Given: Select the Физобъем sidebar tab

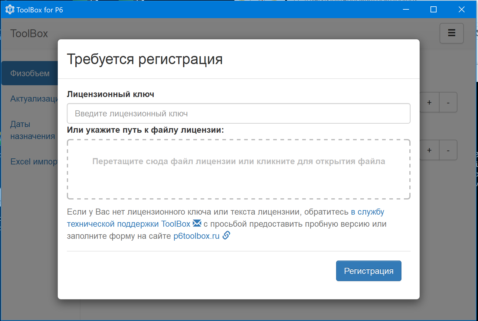Looking at the screenshot, I should pos(30,73).
